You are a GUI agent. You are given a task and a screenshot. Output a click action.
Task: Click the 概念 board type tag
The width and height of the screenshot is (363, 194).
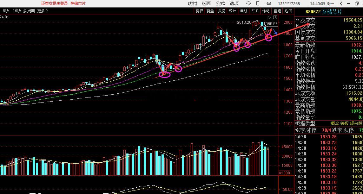coord(335,123)
